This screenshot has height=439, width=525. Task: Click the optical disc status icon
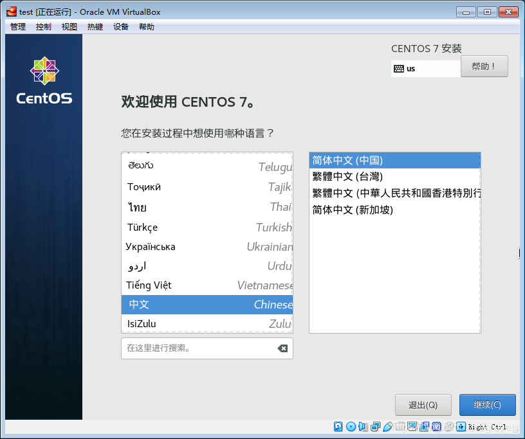tap(351, 427)
